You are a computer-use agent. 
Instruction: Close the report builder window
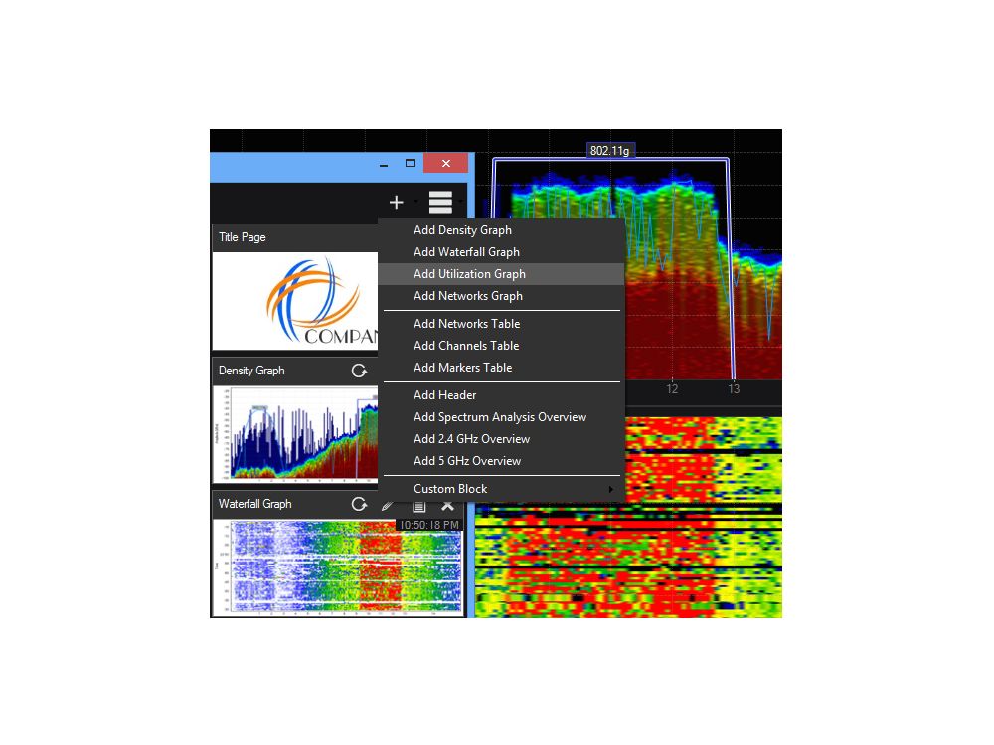click(446, 164)
